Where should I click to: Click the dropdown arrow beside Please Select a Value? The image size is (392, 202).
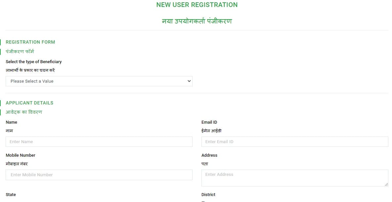[189, 81]
